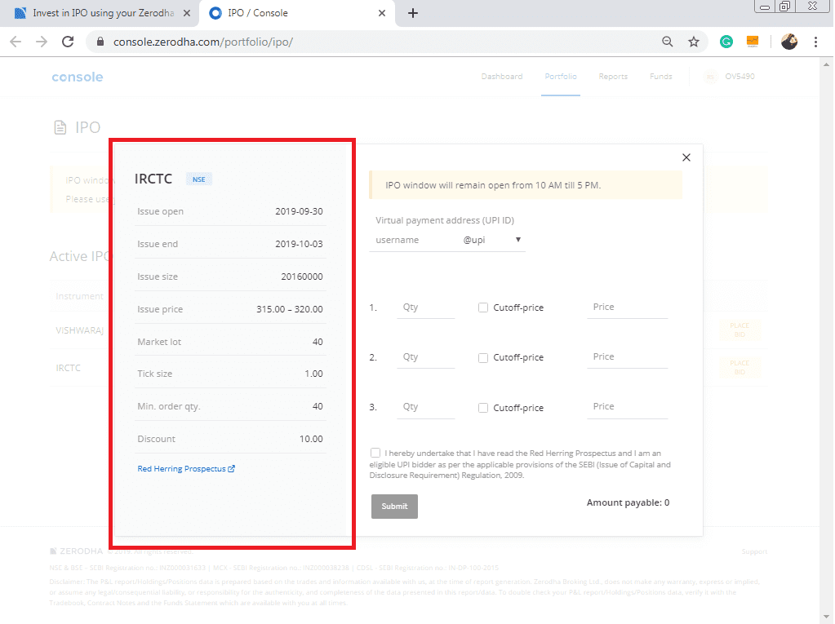Image resolution: width=835 pixels, height=624 pixels.
Task: Click the address bar URL
Action: tap(203, 42)
